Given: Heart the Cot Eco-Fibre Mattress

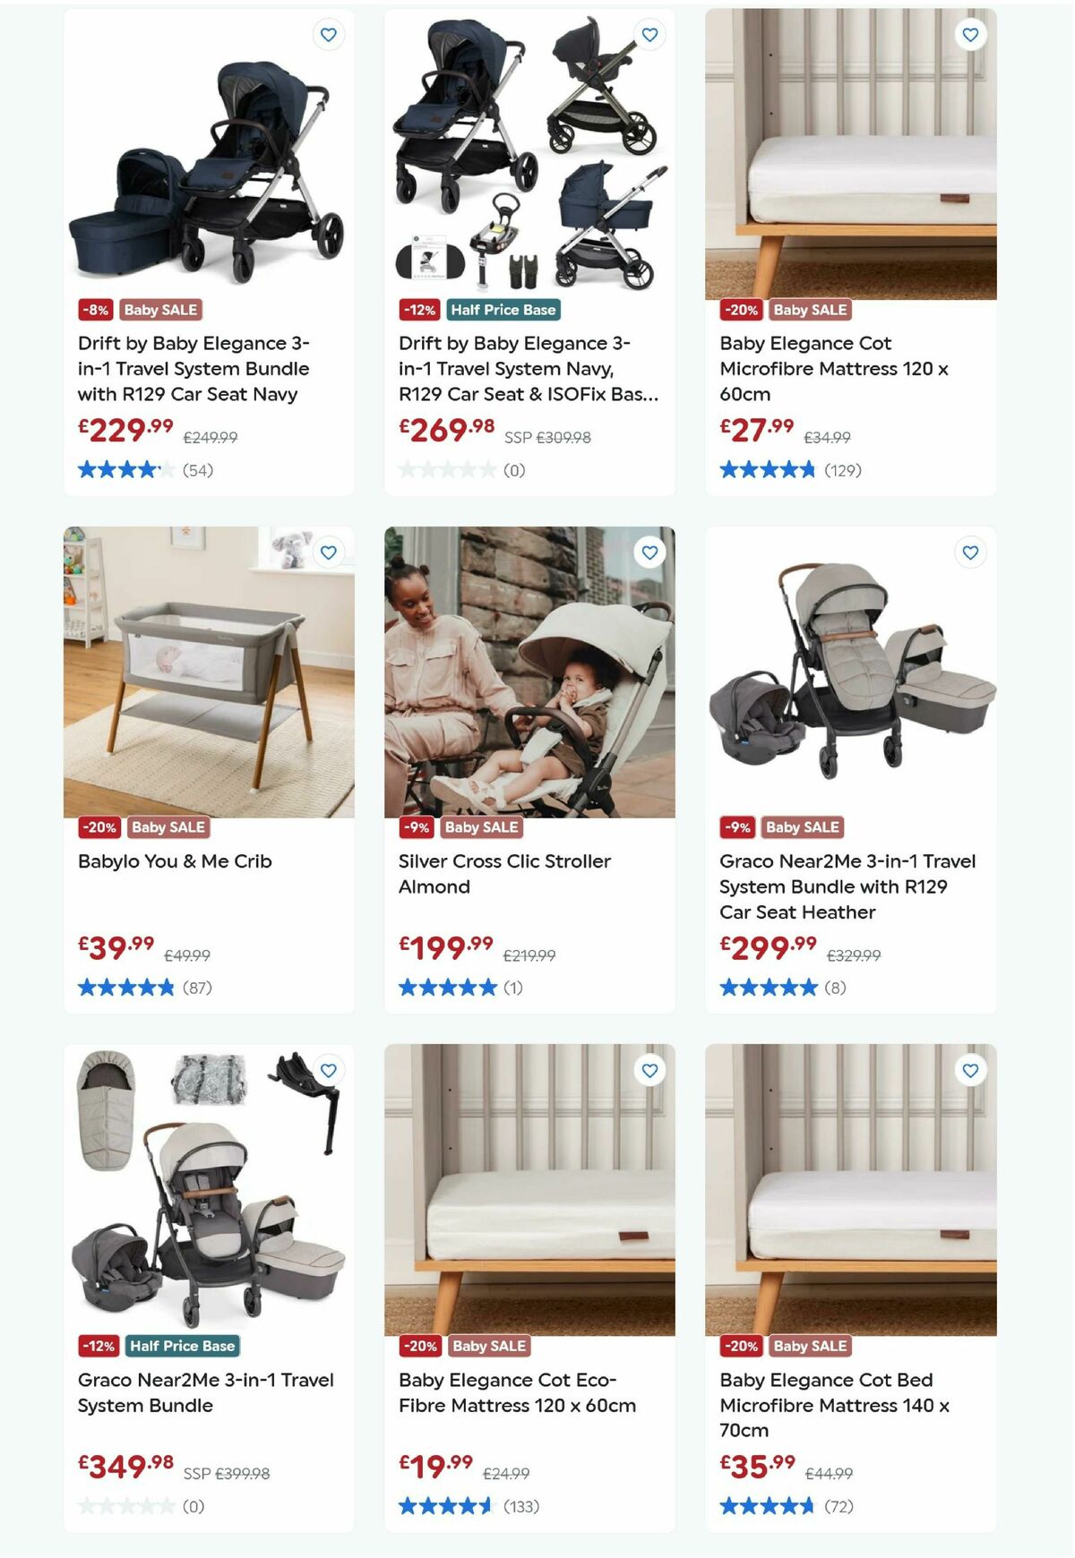Looking at the screenshot, I should click(649, 1070).
